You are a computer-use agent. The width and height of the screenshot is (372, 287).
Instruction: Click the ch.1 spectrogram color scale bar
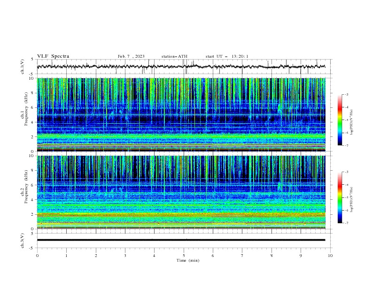point(340,120)
